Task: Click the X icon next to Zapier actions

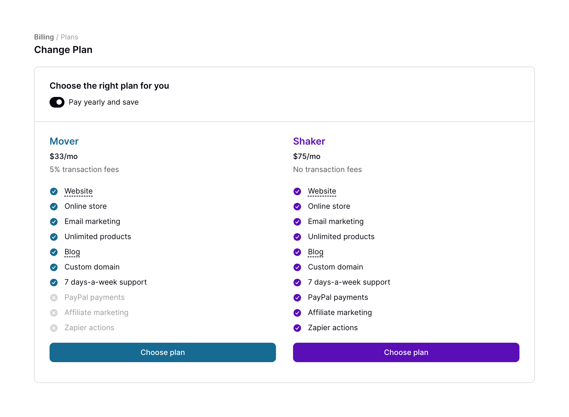Action: [54, 328]
